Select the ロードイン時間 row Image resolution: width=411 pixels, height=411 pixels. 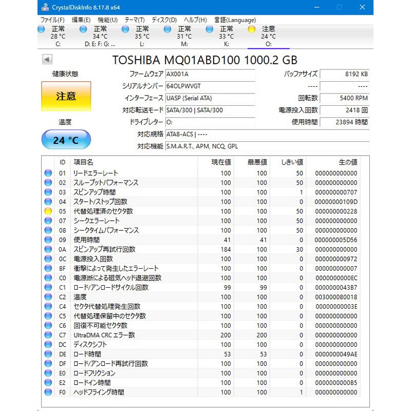[x=201, y=383]
